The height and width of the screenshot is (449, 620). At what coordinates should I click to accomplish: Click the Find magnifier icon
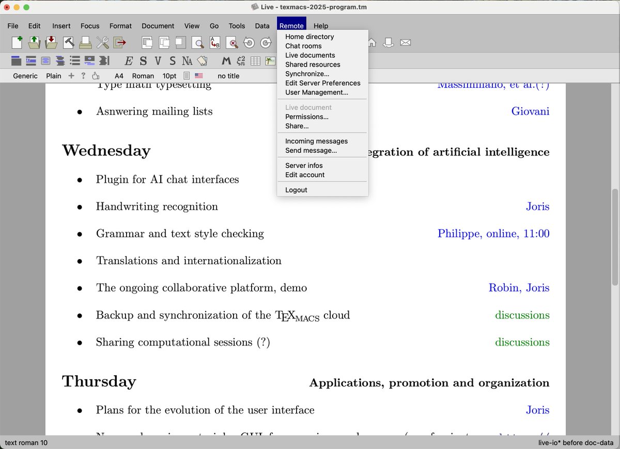pyautogui.click(x=197, y=42)
